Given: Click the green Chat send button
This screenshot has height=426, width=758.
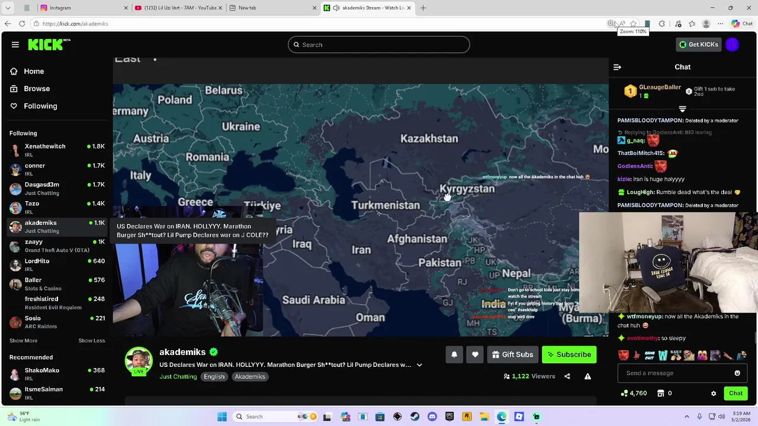Looking at the screenshot, I should click(x=735, y=393).
